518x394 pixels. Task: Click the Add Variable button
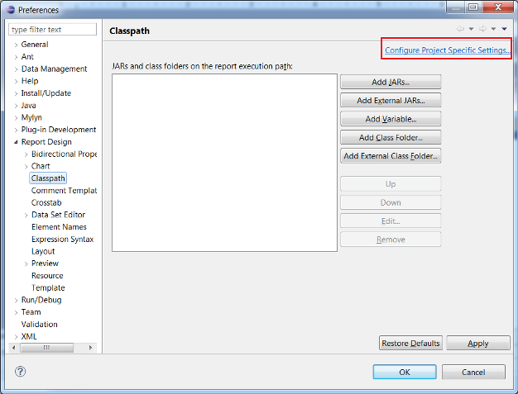click(391, 119)
